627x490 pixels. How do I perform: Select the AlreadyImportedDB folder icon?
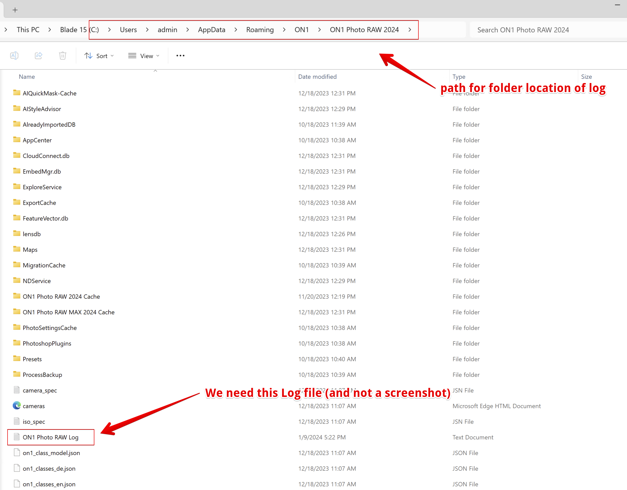click(x=17, y=124)
